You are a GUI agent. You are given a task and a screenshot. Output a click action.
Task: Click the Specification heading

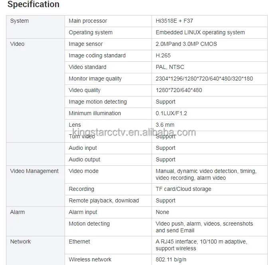tap(33, 5)
